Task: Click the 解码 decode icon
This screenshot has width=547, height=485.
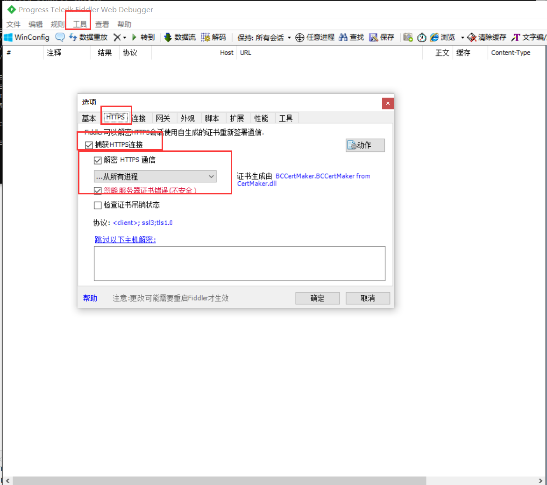Action: click(x=206, y=37)
